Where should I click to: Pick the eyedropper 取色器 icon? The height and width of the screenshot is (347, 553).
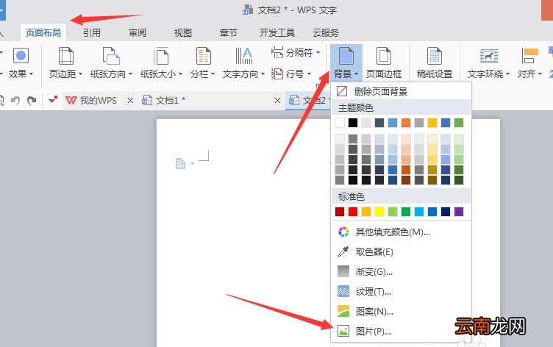343,251
